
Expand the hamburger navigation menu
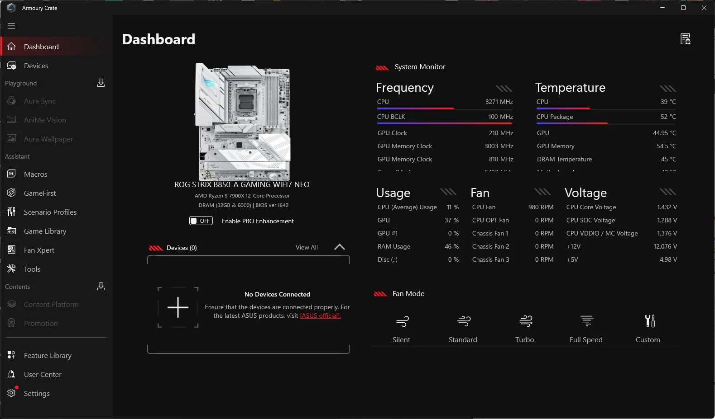pos(11,26)
